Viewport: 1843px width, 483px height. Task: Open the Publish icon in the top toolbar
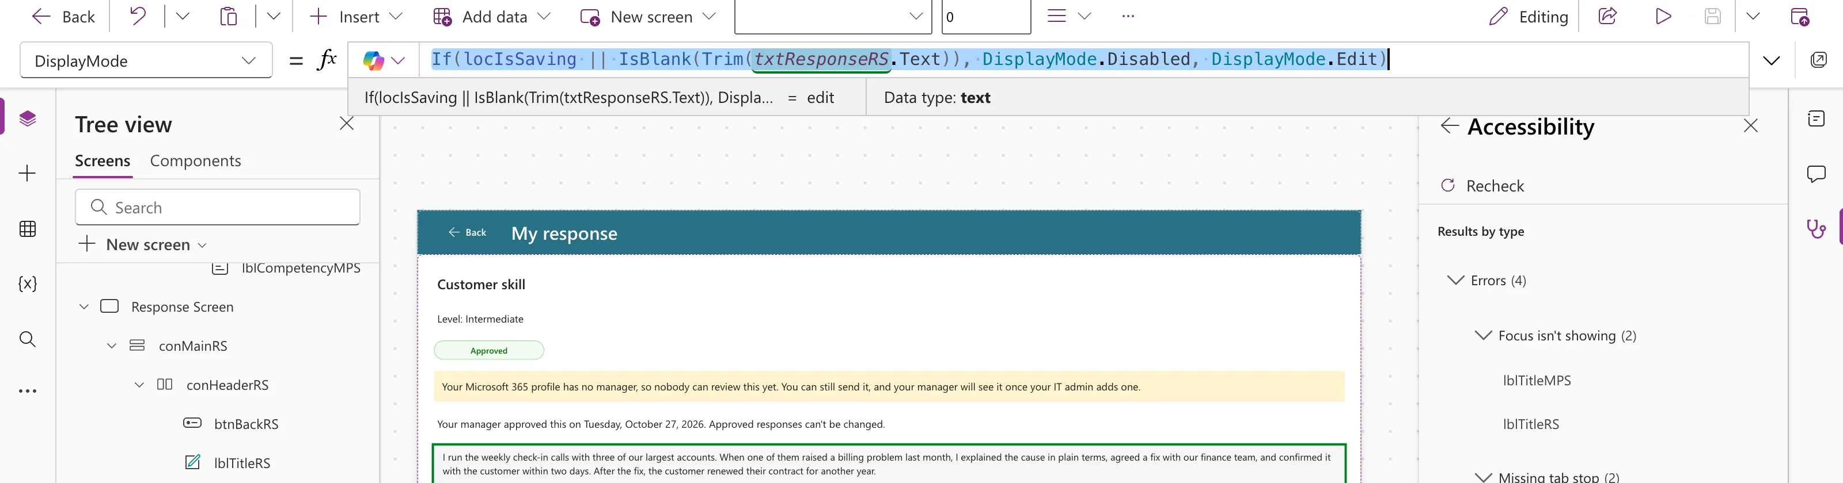(x=1799, y=17)
